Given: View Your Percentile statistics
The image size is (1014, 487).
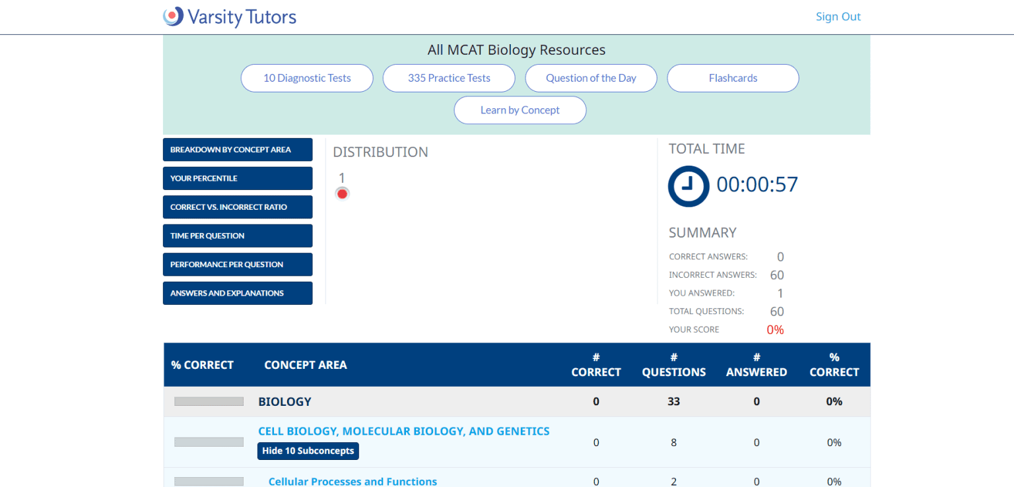Looking at the screenshot, I should [237, 178].
